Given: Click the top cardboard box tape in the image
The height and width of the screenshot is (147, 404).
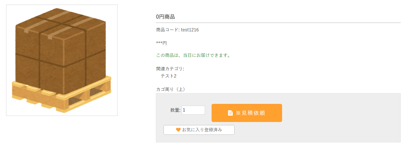Looking at the screenshot, I should coord(59,16).
